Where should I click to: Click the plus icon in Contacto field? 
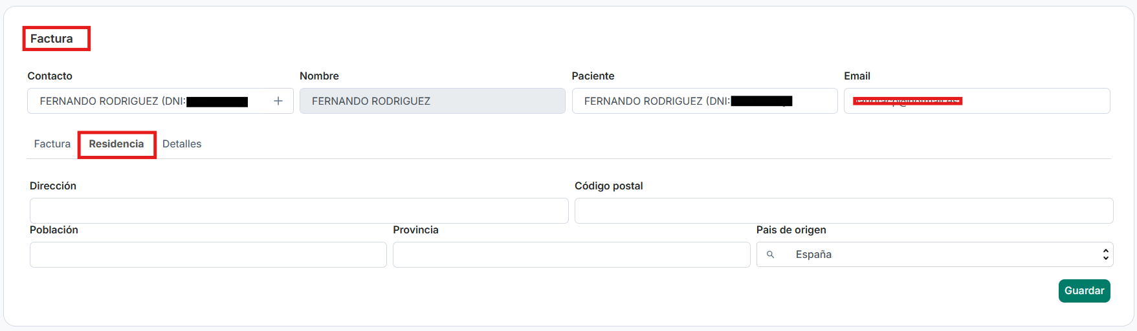pyautogui.click(x=278, y=101)
